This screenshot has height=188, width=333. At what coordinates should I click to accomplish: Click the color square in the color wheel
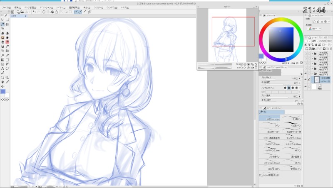click(281, 39)
